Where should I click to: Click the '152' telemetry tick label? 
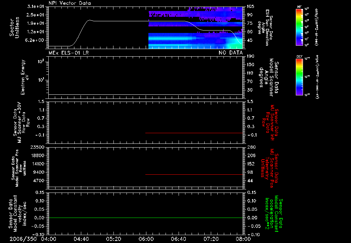tap(251, 164)
